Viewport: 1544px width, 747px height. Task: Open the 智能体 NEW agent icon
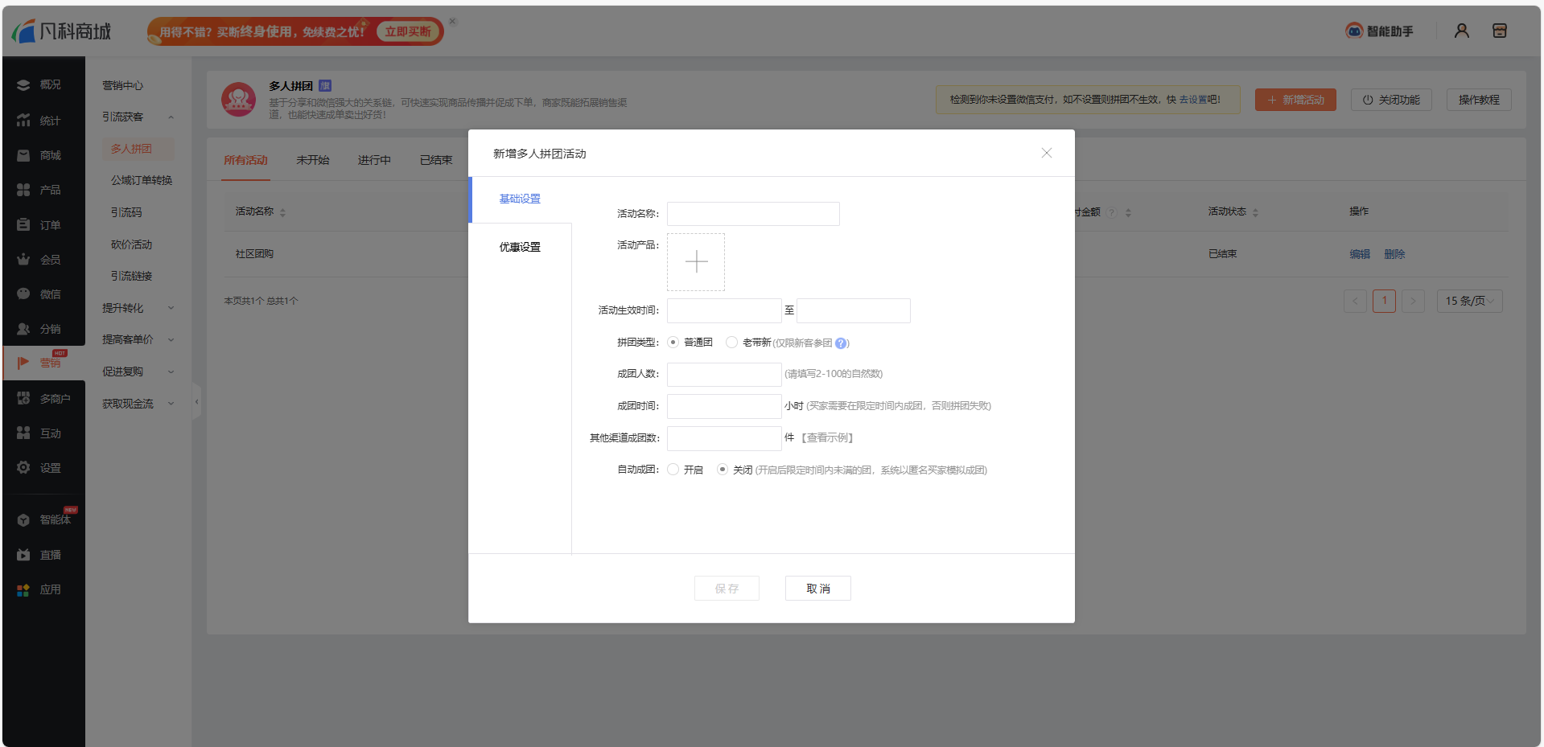(x=24, y=519)
